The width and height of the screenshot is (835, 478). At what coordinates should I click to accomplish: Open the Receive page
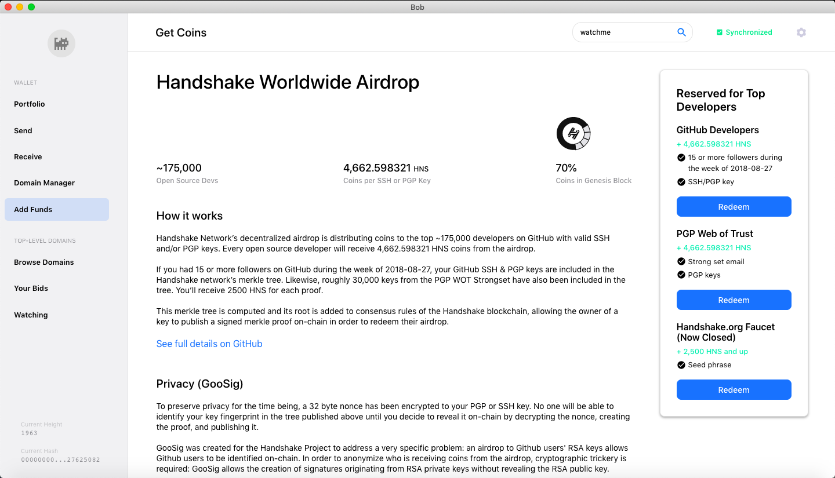[x=28, y=157]
